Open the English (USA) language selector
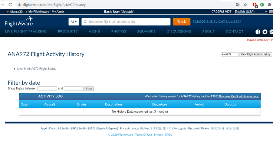Viewport: 273px width, 150px height. tap(251, 11)
